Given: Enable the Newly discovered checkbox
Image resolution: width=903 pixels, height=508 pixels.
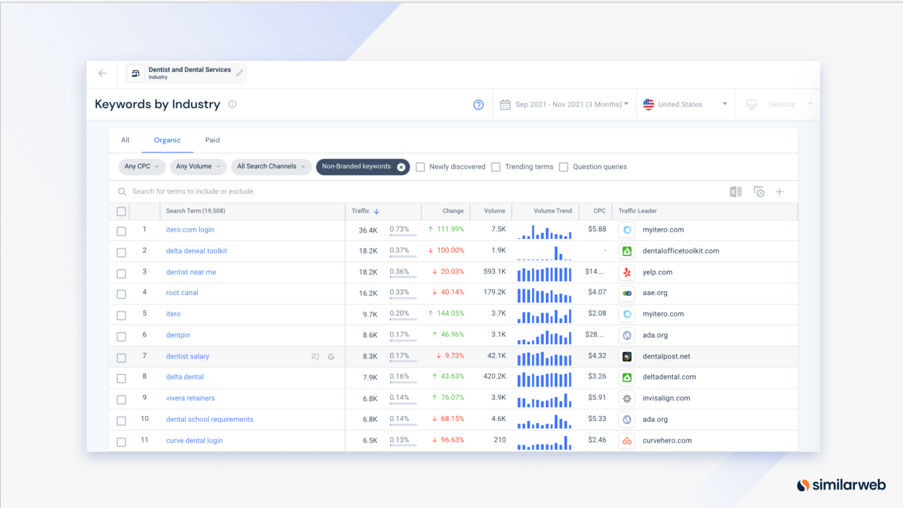Looking at the screenshot, I should (421, 167).
